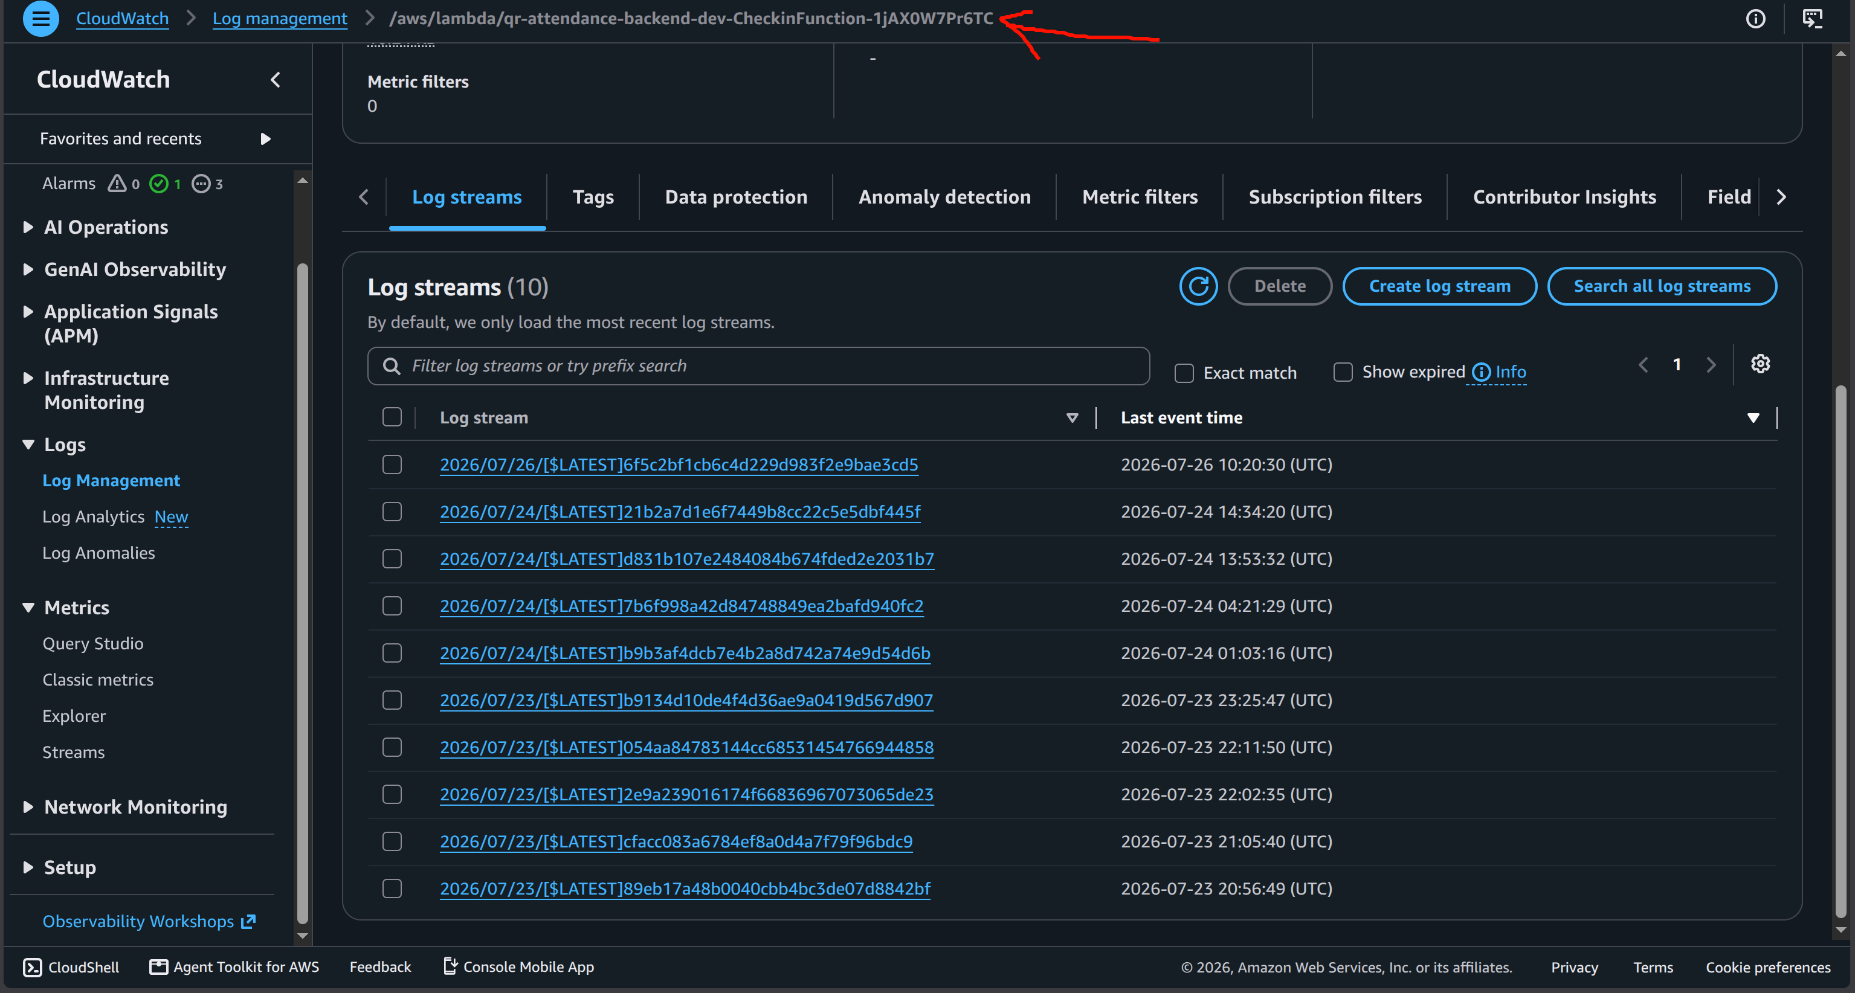This screenshot has height=993, width=1855.
Task: Open the hamburger navigation menu icon
Action: (x=40, y=19)
